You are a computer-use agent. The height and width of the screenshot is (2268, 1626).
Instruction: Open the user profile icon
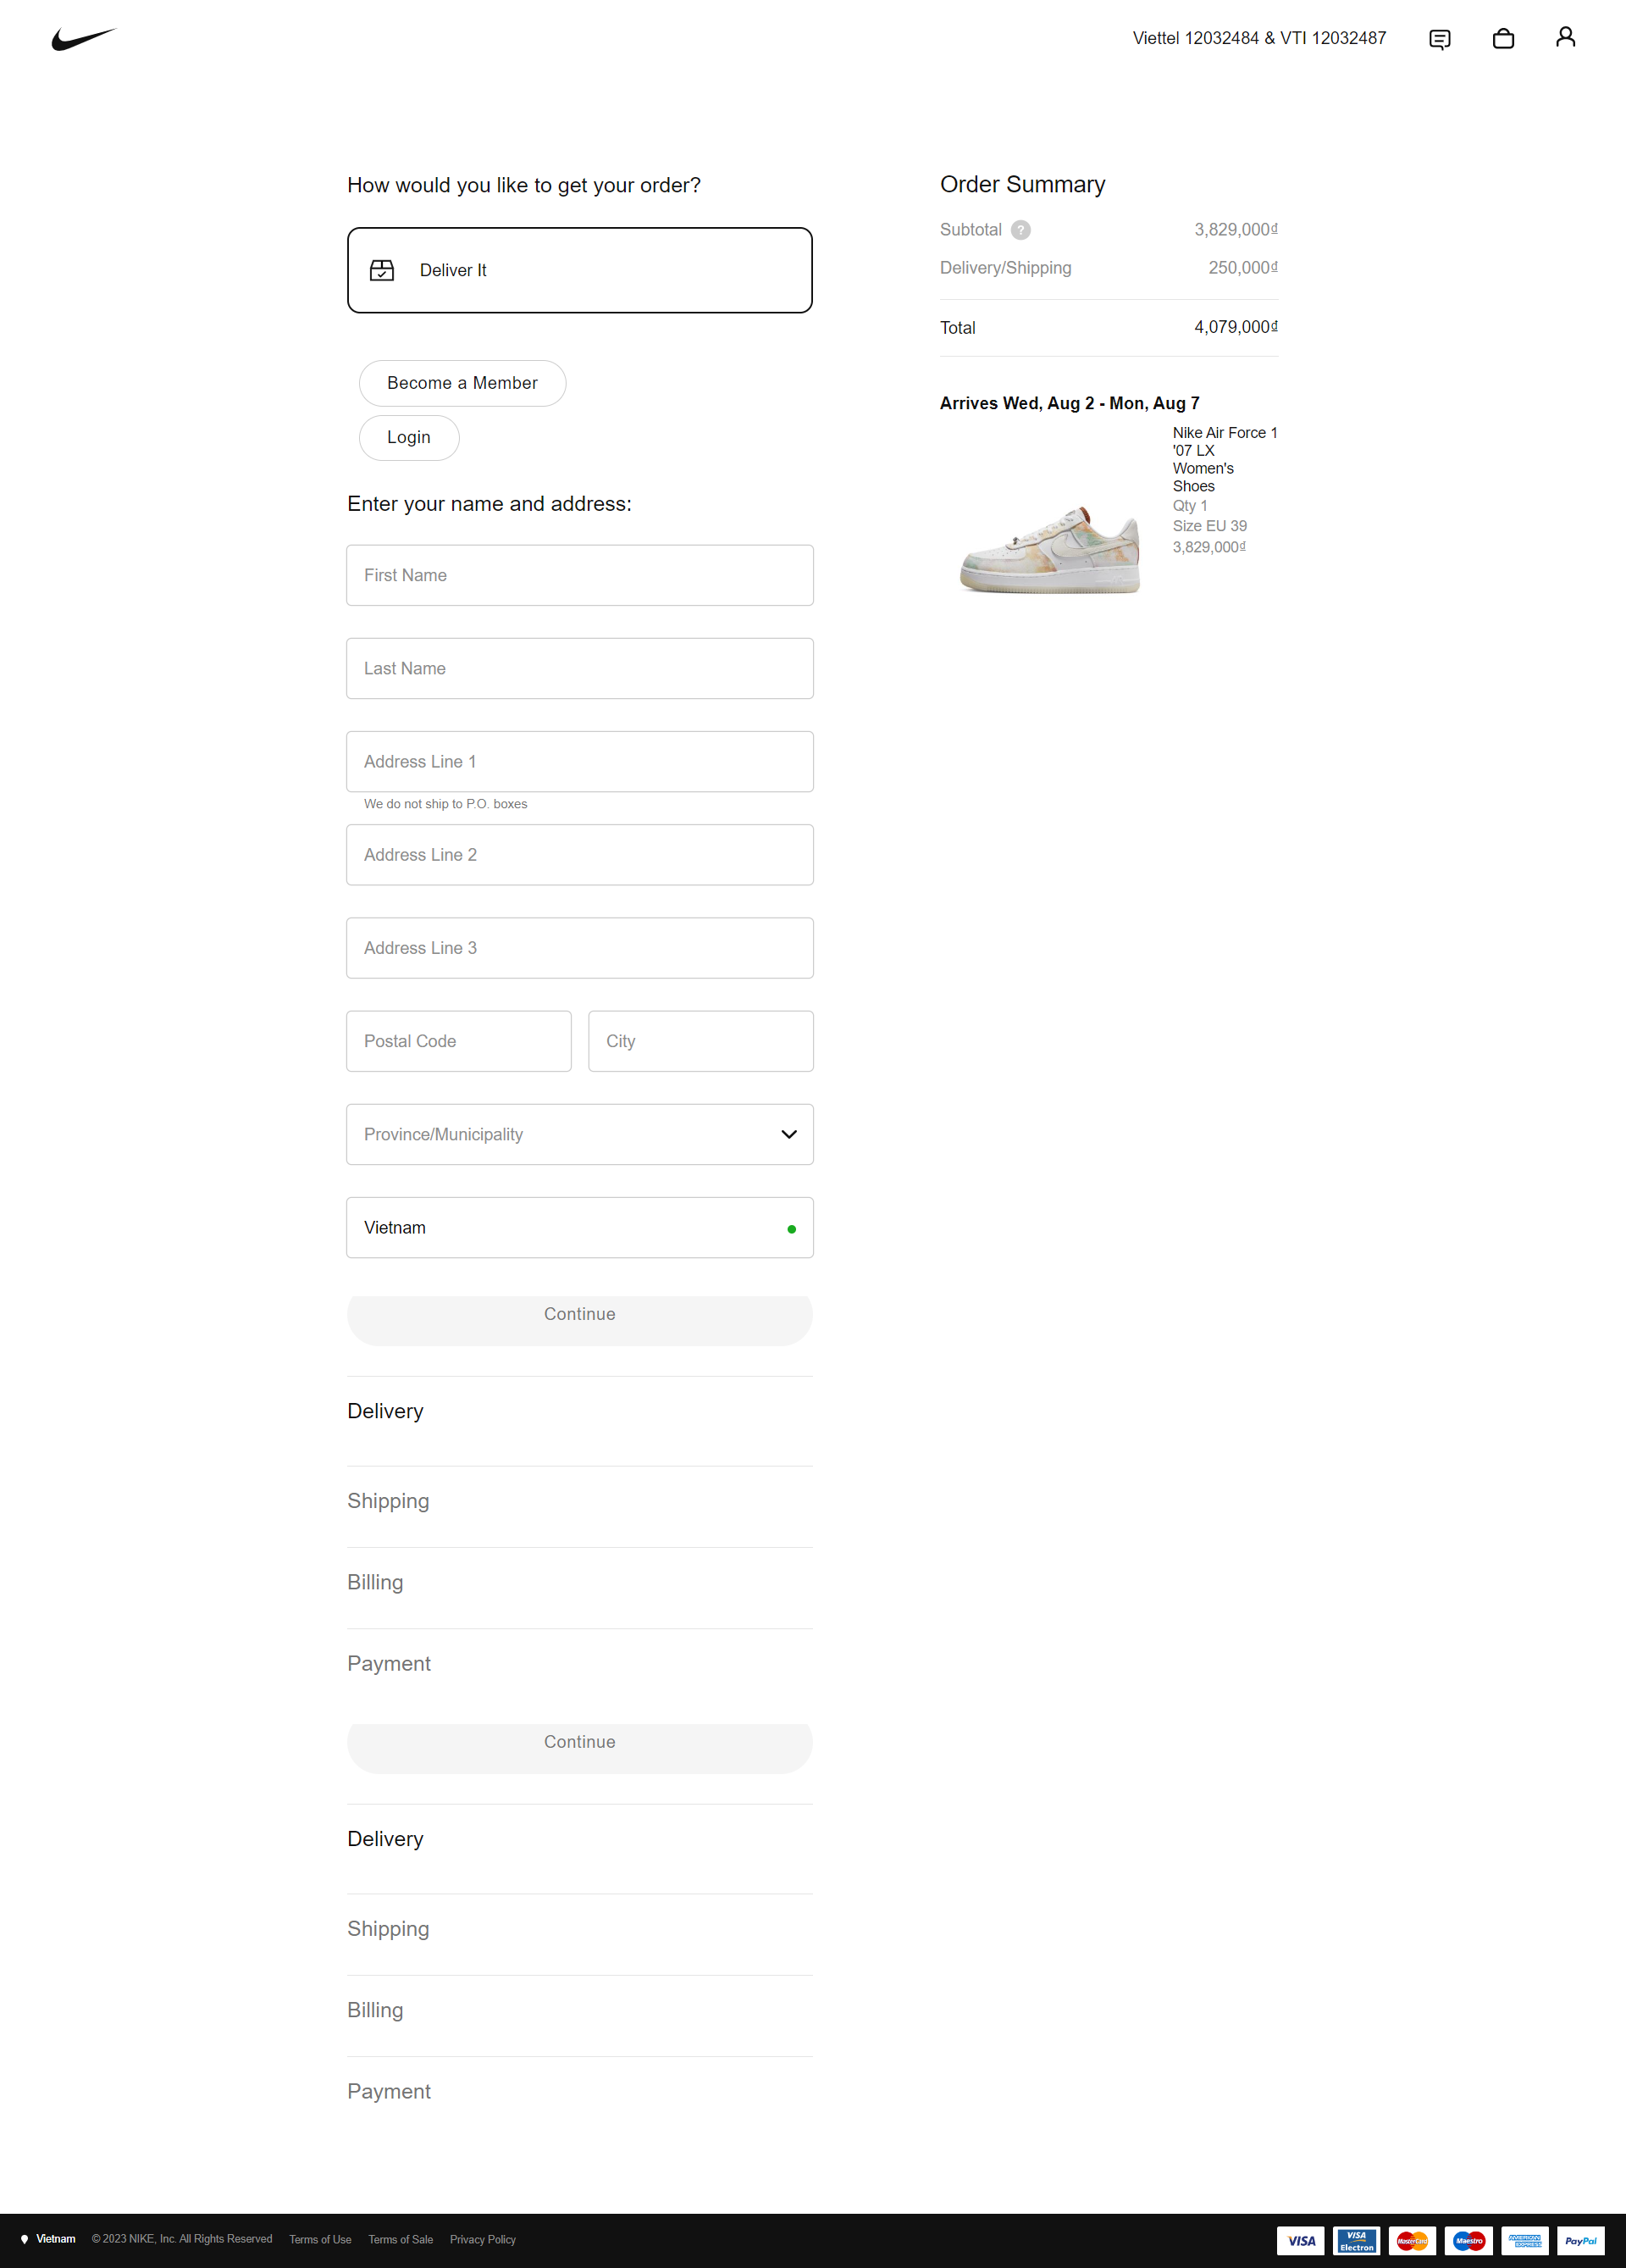(1565, 37)
